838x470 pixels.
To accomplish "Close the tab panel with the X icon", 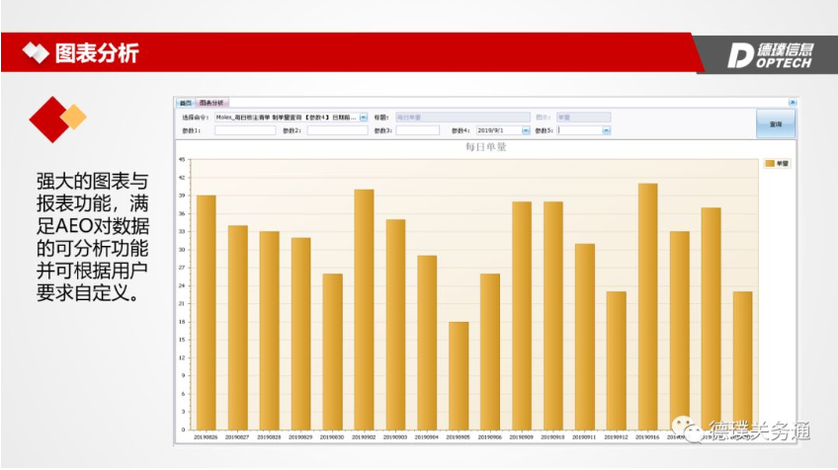I will pyautogui.click(x=792, y=102).
